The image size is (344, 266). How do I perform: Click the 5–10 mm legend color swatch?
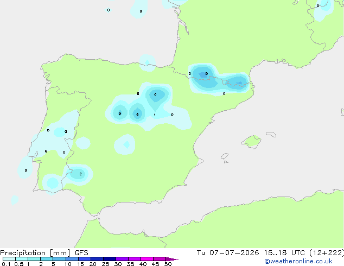pyautogui.click(x=59, y=259)
